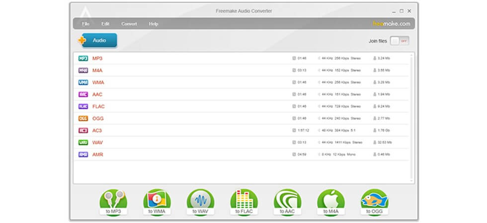Open the Help menu
Screen dimensions: 487x223
pyautogui.click(x=154, y=24)
